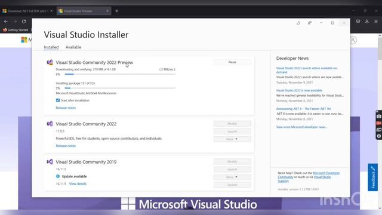Pause the Community 2022 Preview installation
The height and width of the screenshot is (215, 382).
click(x=232, y=62)
